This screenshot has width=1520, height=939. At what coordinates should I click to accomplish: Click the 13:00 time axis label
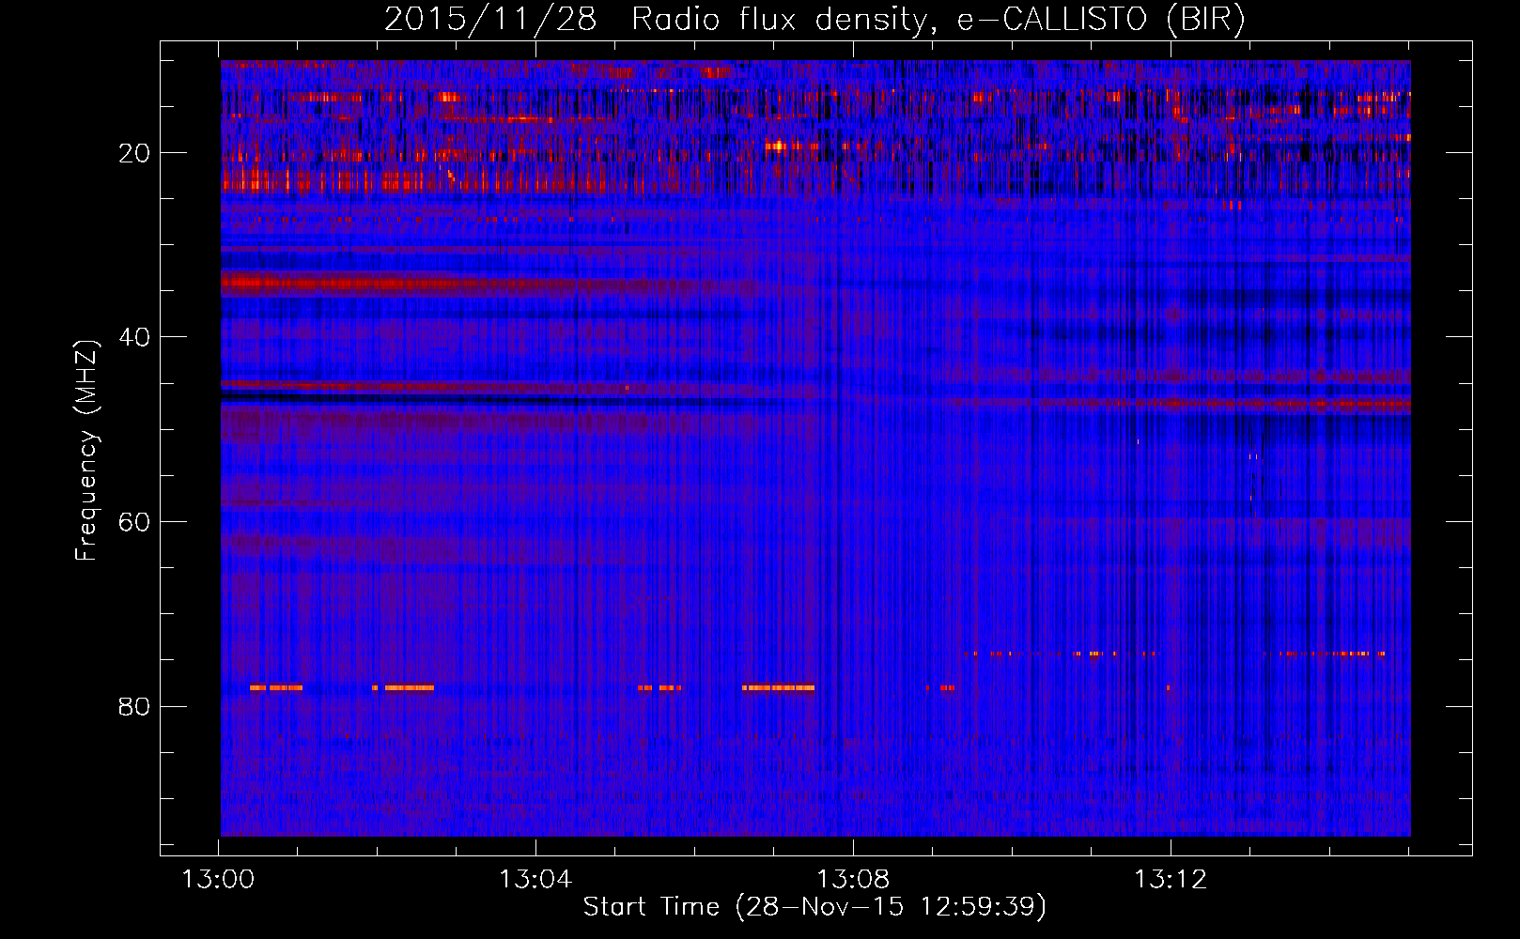(218, 880)
